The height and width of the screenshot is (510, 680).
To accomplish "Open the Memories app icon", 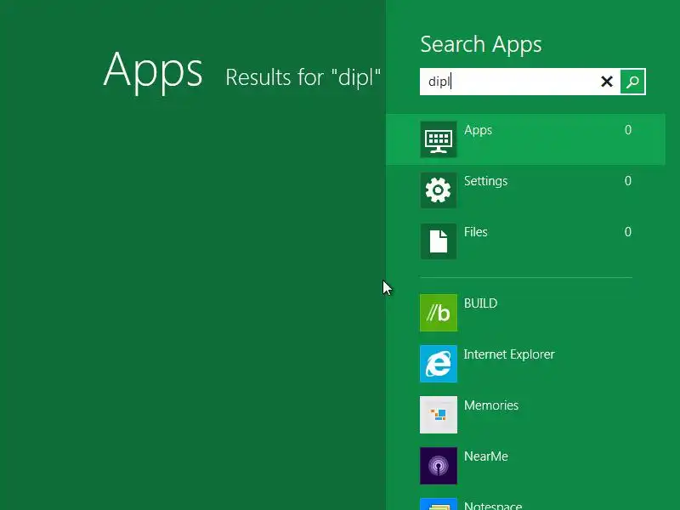I will coord(439,415).
